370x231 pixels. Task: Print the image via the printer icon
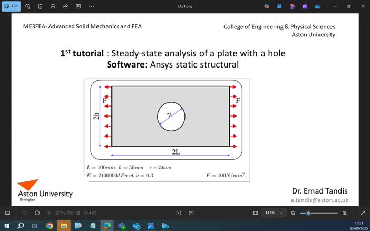tap(53, 6)
